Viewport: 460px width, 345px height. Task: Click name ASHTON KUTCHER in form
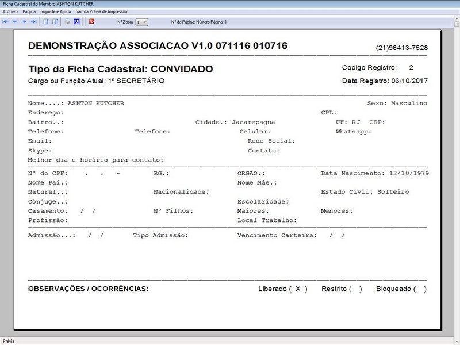point(96,103)
